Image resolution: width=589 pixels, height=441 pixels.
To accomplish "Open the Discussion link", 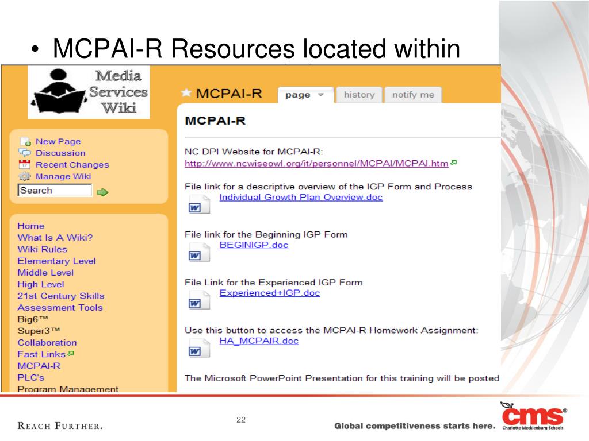I will [60, 153].
